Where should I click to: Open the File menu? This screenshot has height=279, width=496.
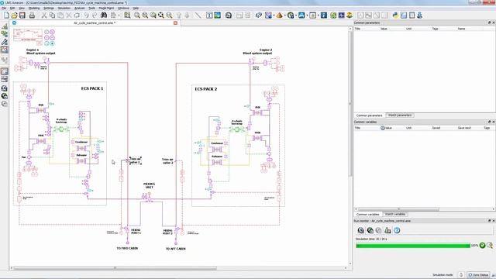tap(4, 8)
